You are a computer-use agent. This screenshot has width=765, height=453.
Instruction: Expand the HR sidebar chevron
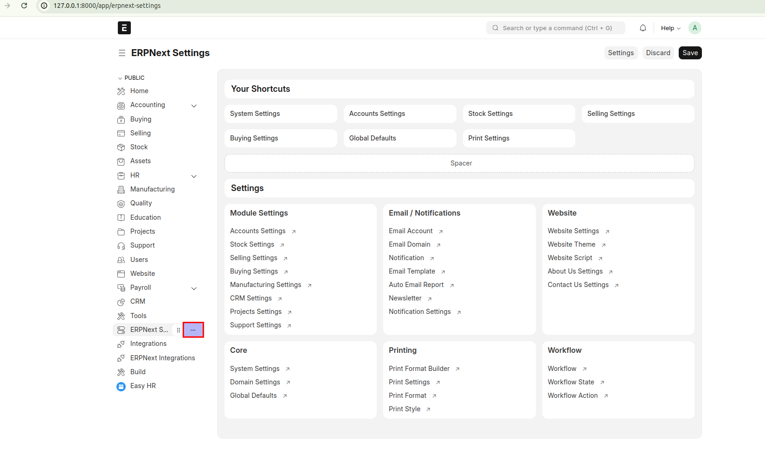point(194,176)
